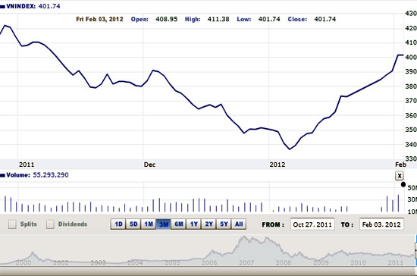The image size is (417, 276).
Task: Select the 5Y time range
Action: (224, 224)
